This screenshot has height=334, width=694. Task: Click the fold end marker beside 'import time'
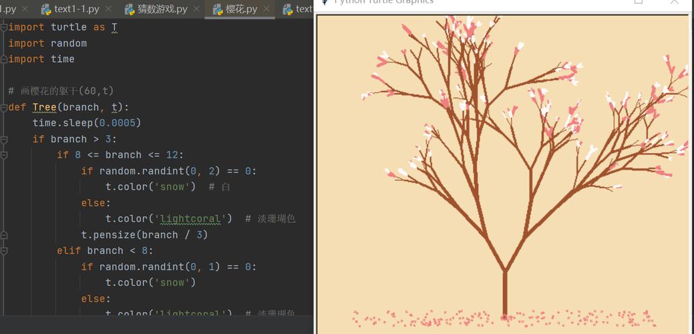(4, 59)
